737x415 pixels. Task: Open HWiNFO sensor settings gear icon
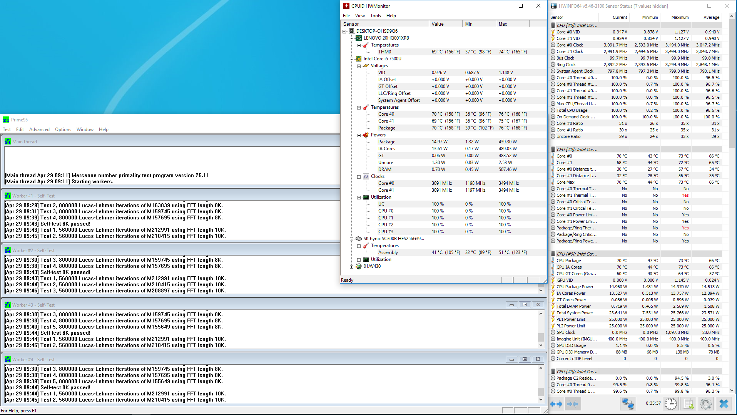(705, 404)
